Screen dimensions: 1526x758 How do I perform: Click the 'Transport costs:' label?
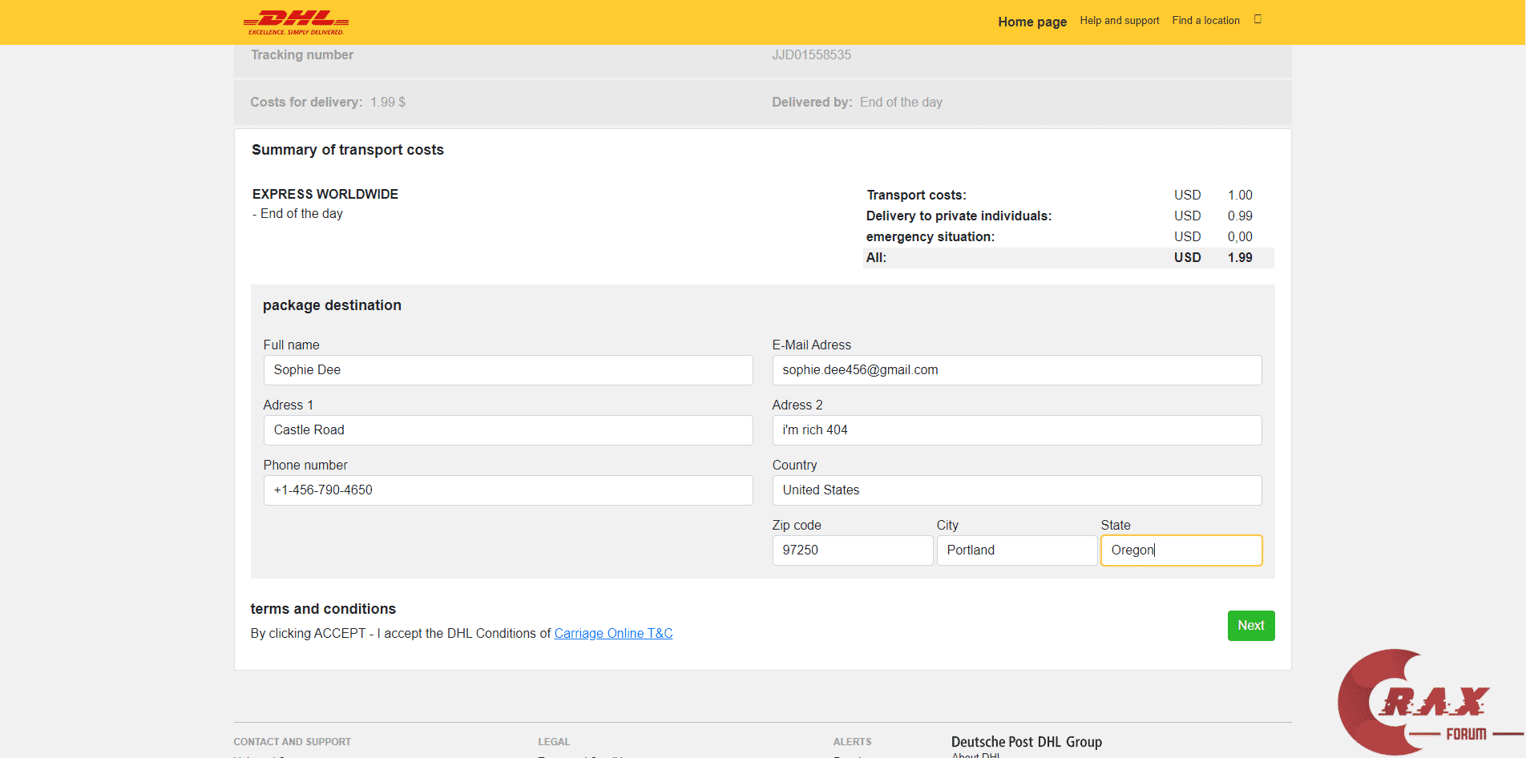916,196
